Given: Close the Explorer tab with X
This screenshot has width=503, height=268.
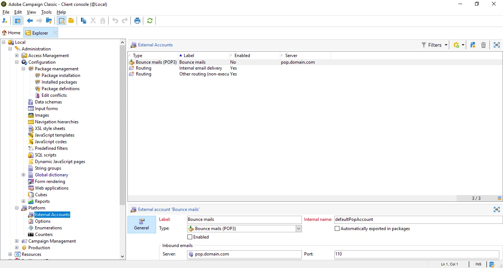Looking at the screenshot, I should pyautogui.click(x=55, y=33).
